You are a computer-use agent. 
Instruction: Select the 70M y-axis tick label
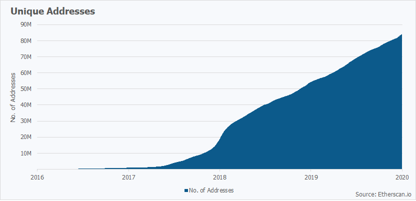point(26,56)
